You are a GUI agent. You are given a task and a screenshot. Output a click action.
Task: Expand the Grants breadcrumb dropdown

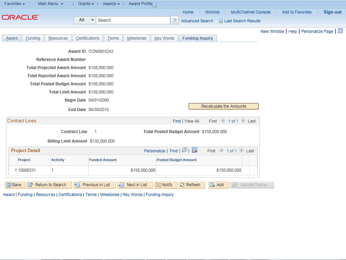coord(86,4)
